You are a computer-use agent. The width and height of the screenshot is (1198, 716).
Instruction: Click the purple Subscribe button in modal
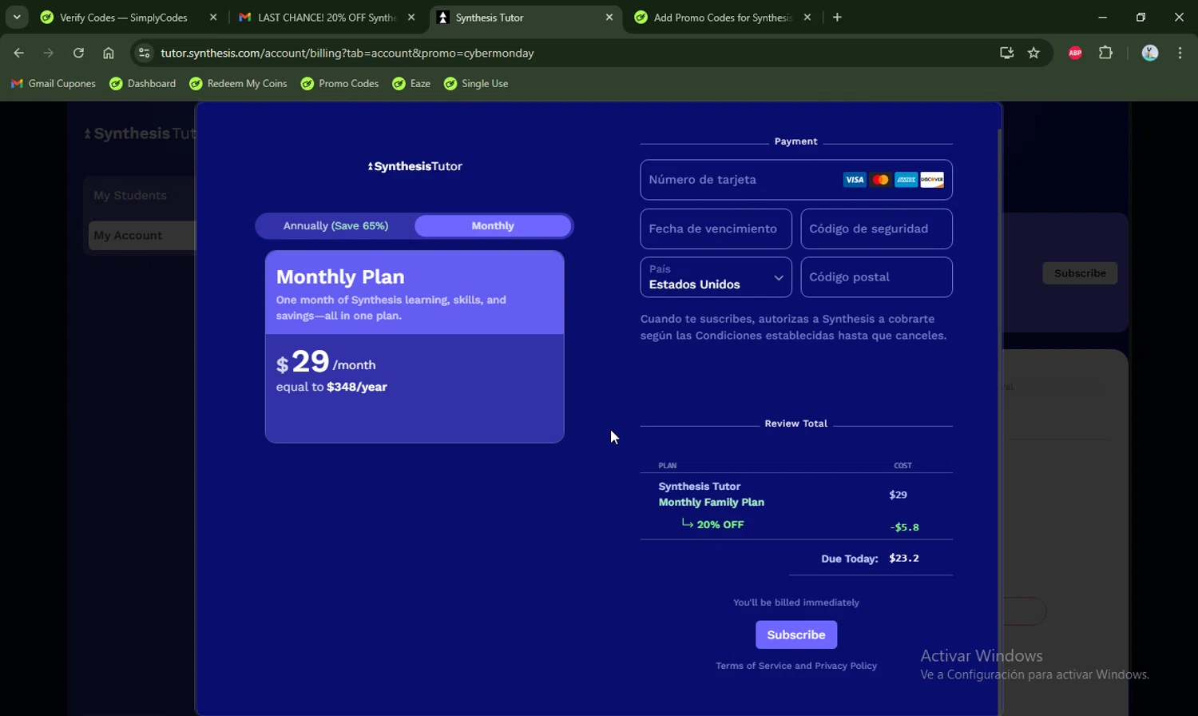click(796, 634)
